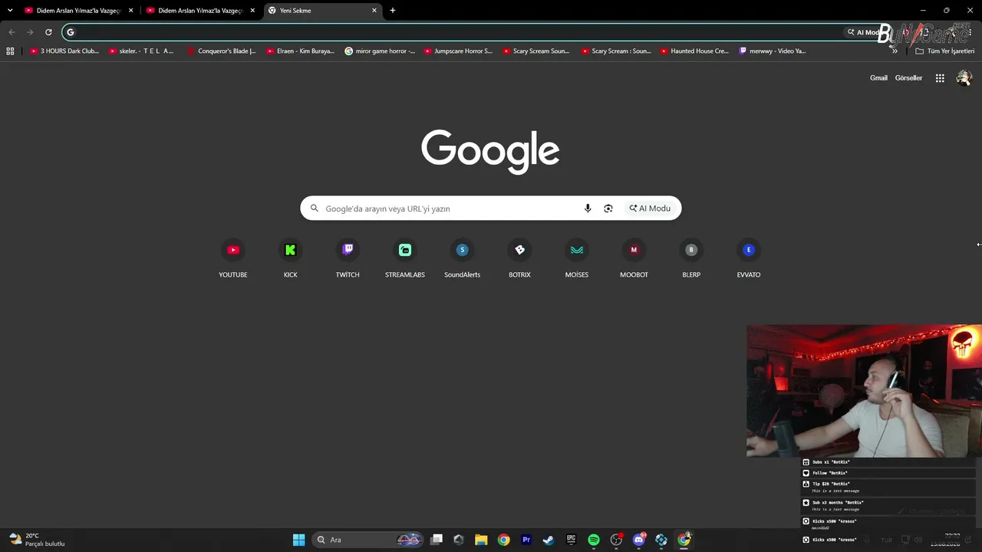Open the Windows Start menu
This screenshot has height=552, width=982.
298,540
